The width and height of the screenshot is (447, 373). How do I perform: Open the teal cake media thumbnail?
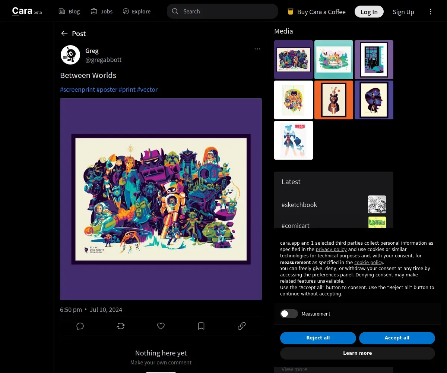tap(334, 60)
